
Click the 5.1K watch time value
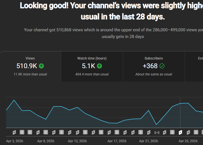pyautogui.click(x=89, y=66)
